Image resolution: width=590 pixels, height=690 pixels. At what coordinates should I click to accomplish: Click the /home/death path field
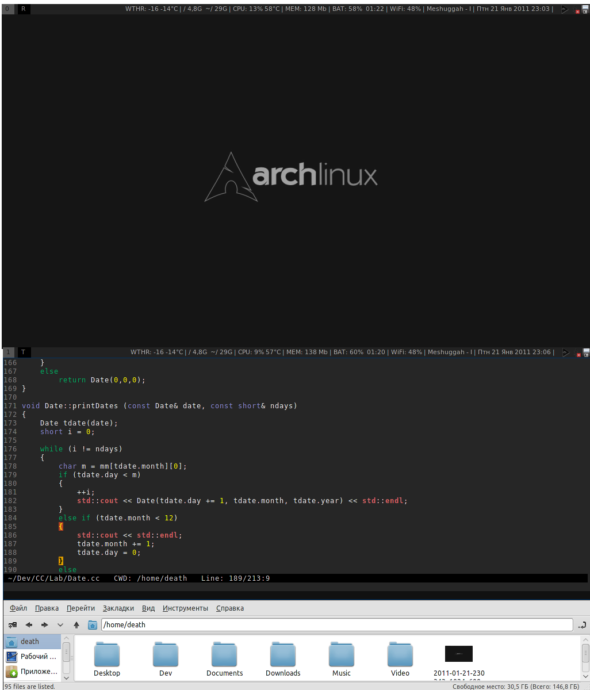click(x=337, y=624)
